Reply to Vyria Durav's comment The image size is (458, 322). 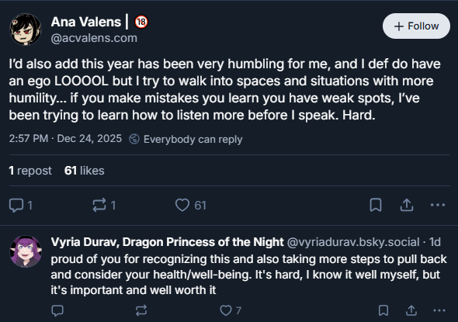pyautogui.click(x=57, y=310)
